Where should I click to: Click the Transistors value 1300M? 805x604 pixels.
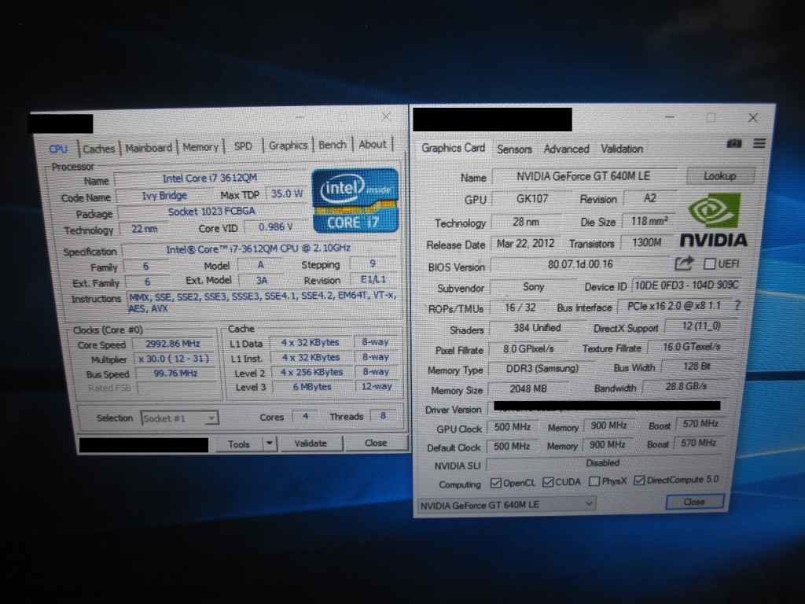coord(646,242)
